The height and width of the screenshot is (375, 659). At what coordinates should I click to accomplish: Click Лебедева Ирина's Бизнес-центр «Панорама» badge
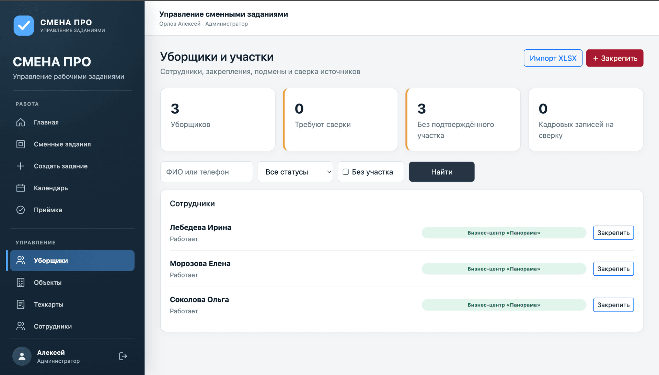(x=504, y=233)
